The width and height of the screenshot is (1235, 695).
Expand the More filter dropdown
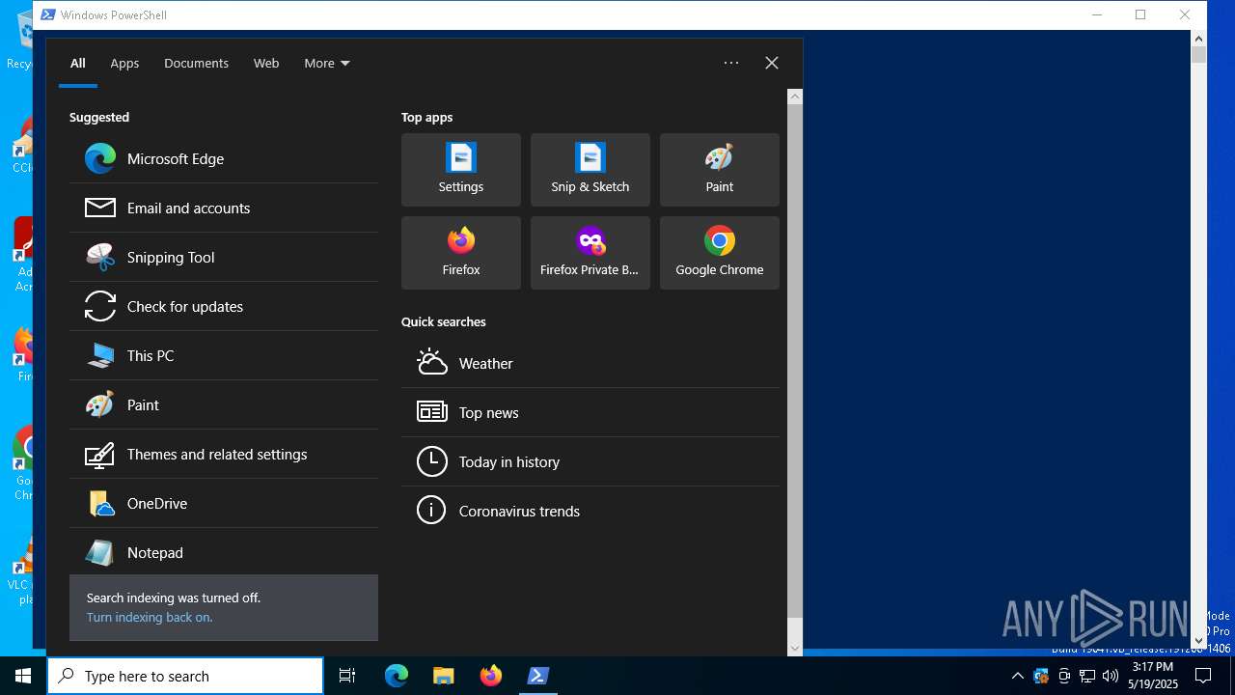pos(327,63)
